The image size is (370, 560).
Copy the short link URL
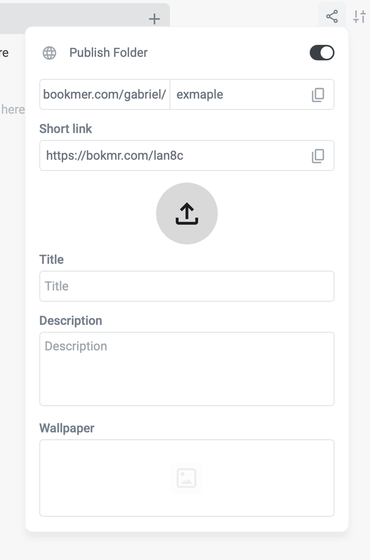point(318,156)
